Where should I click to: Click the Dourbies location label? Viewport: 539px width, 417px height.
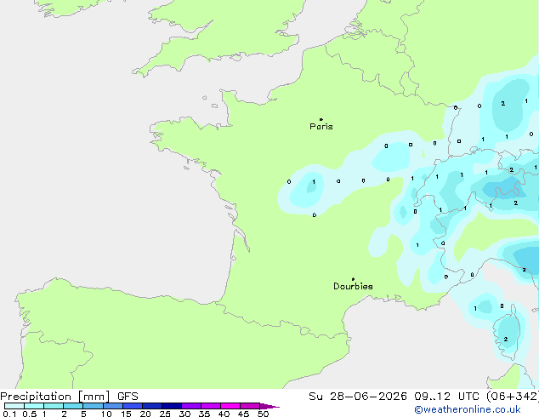point(353,286)
